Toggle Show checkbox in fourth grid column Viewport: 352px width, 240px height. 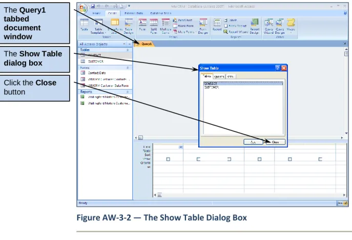click(x=259, y=159)
